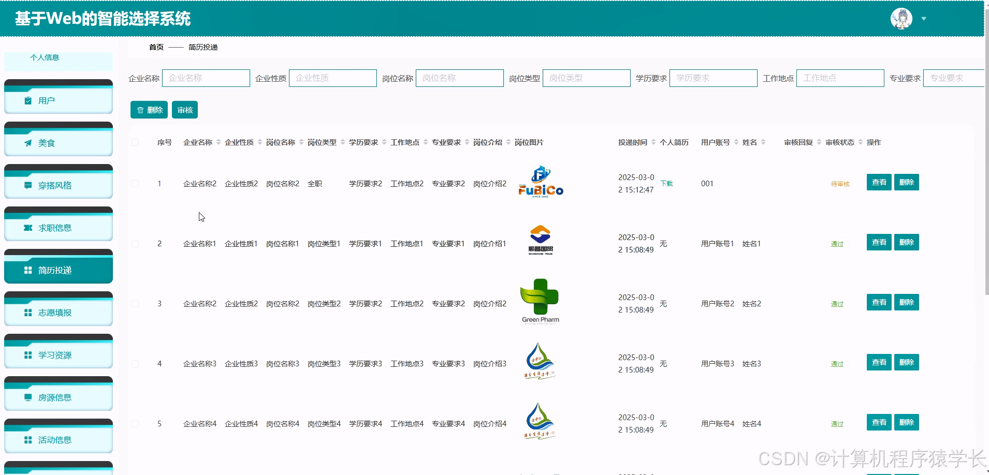Open the 美食 menu in sidebar

59,139
